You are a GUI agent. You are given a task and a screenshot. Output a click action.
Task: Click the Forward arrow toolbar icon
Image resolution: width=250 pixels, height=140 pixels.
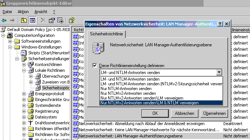tap(12, 20)
